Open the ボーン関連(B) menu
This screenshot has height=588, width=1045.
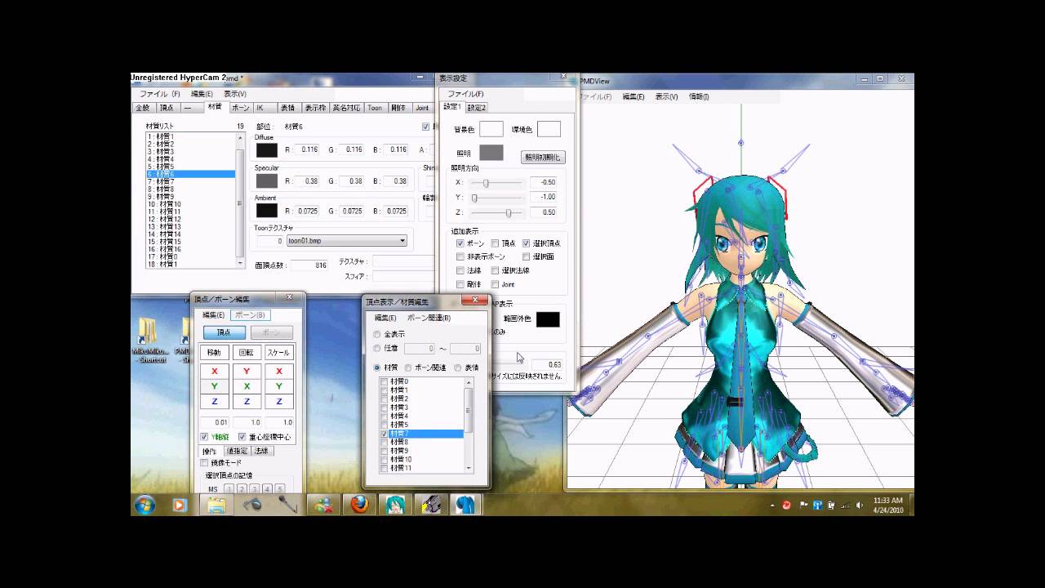(429, 318)
